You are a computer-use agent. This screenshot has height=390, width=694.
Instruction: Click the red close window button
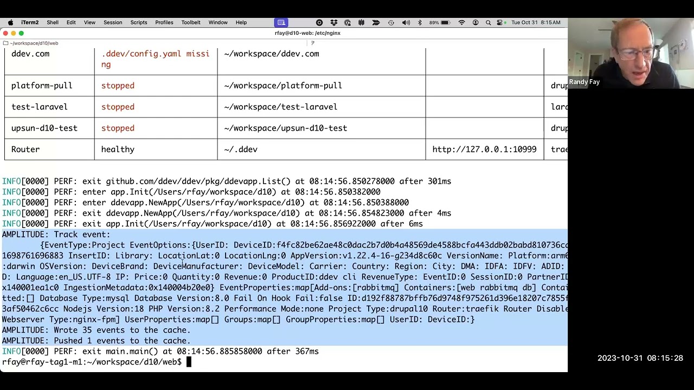[x=5, y=33]
